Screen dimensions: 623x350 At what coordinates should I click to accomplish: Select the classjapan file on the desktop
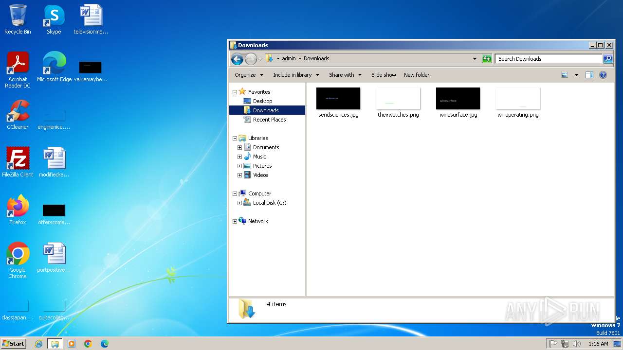(18, 311)
